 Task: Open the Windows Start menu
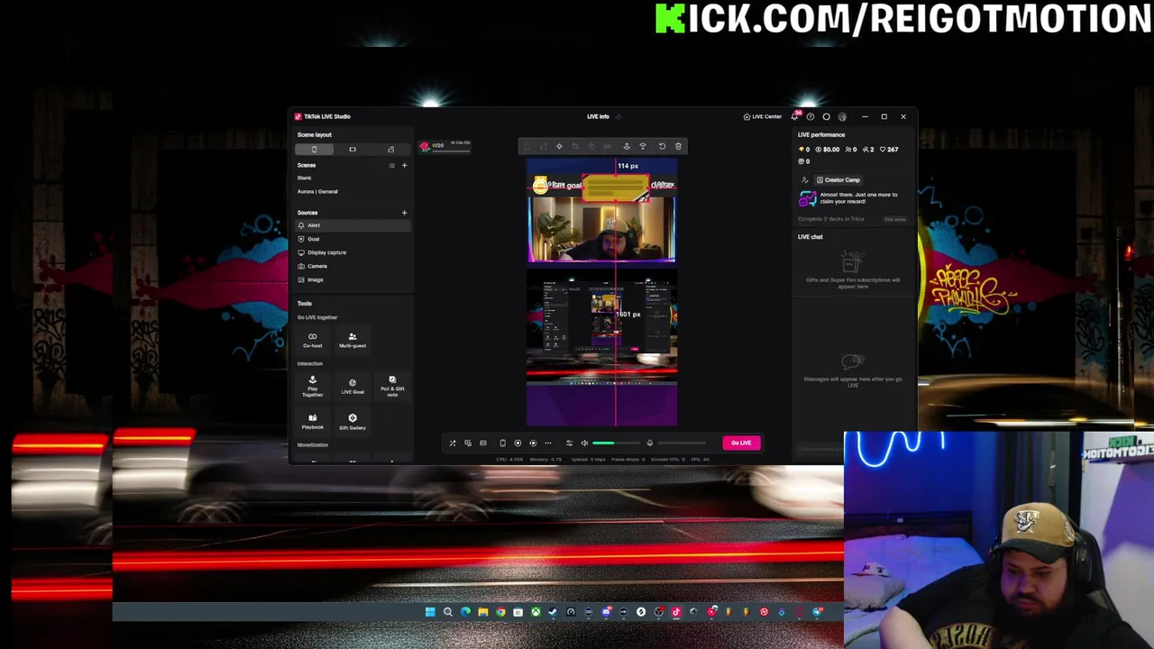pyautogui.click(x=430, y=612)
